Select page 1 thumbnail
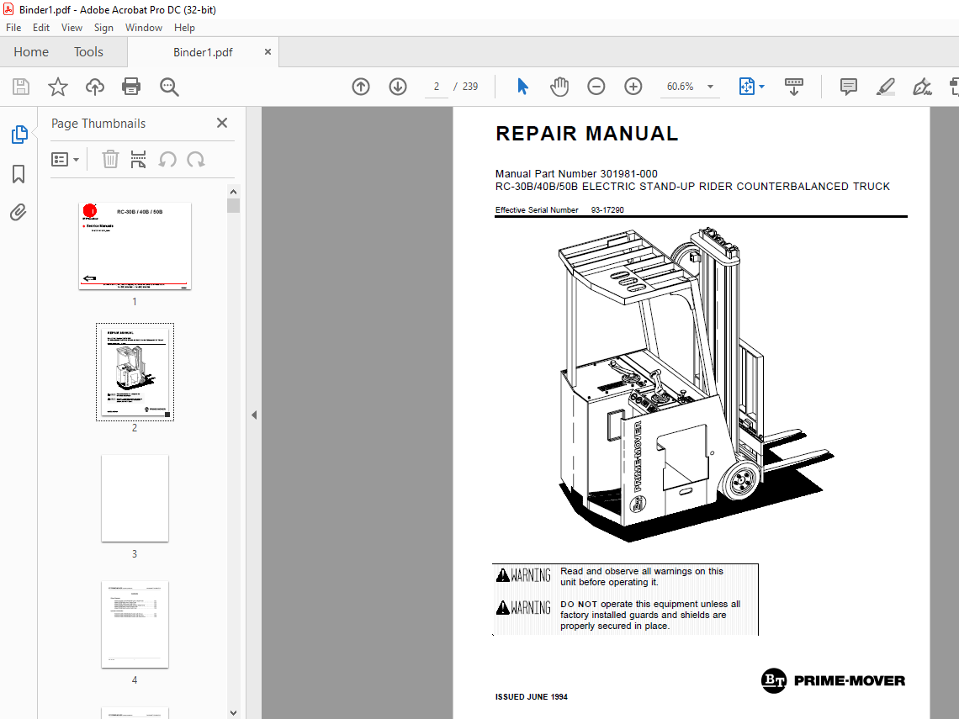This screenshot has height=719, width=959. tap(135, 246)
